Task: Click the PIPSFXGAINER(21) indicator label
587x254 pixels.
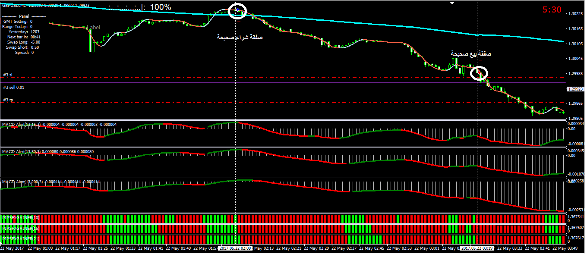Action: click(x=21, y=238)
